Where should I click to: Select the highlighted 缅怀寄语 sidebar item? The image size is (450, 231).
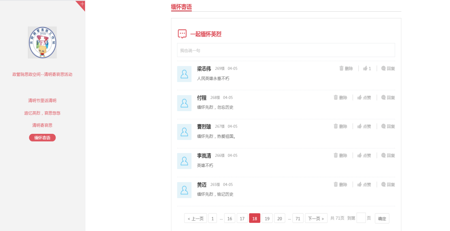[42, 138]
